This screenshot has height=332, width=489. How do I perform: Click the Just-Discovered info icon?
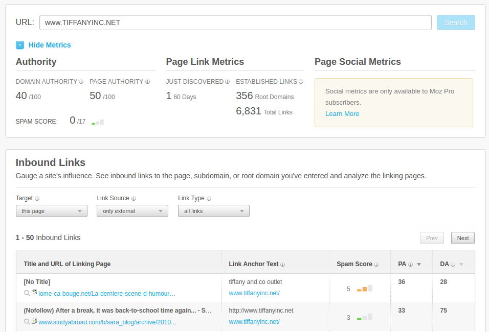[227, 82]
